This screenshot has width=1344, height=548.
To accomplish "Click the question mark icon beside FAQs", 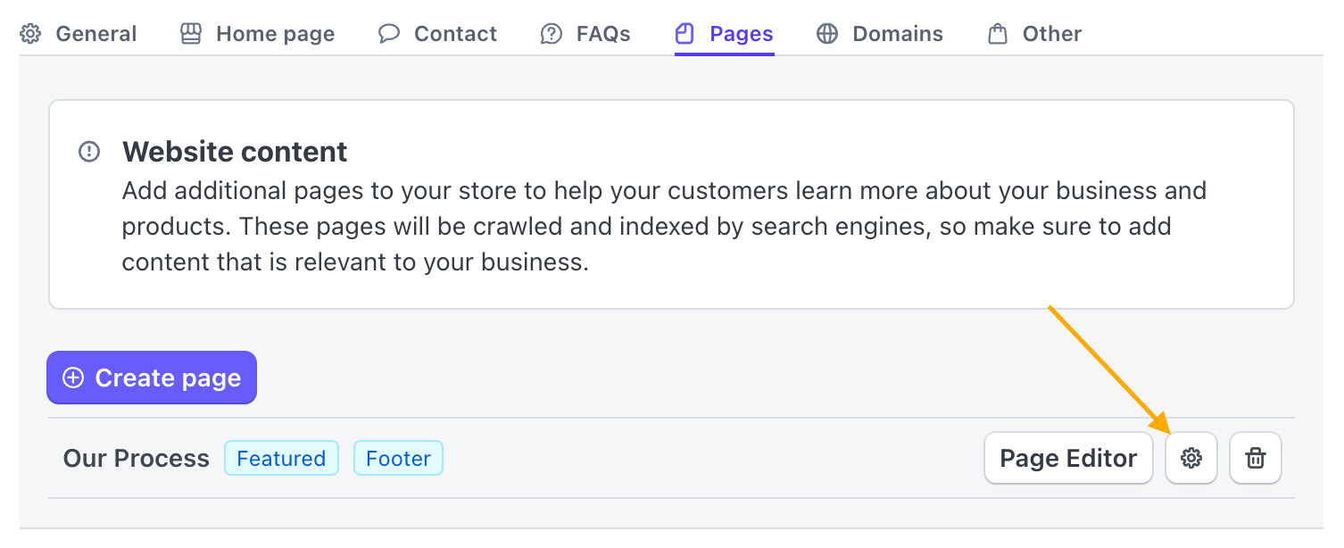I will [x=551, y=33].
